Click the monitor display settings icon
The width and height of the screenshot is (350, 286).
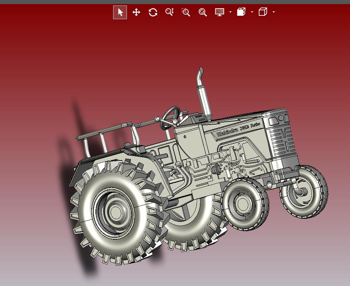219,12
